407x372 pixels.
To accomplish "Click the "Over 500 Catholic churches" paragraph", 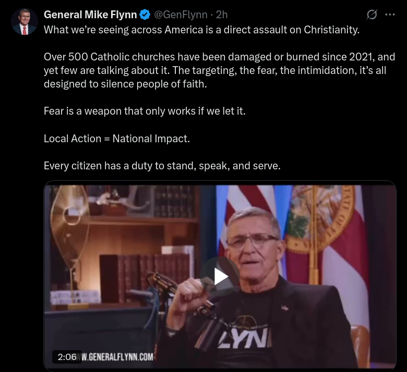I will (x=219, y=70).
